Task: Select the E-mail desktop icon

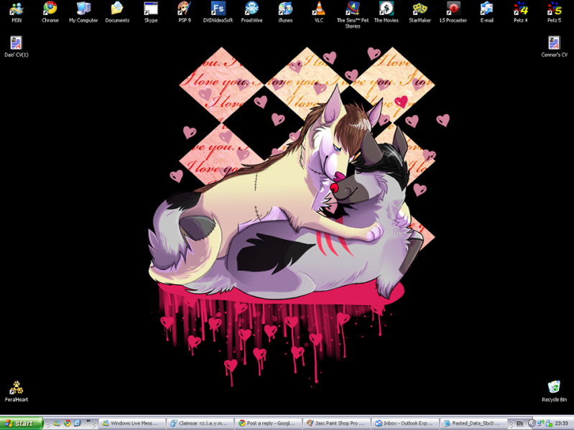Action: [x=487, y=11]
